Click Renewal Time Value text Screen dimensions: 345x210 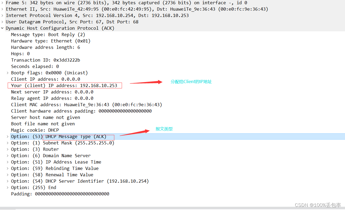pyautogui.click(x=69, y=175)
